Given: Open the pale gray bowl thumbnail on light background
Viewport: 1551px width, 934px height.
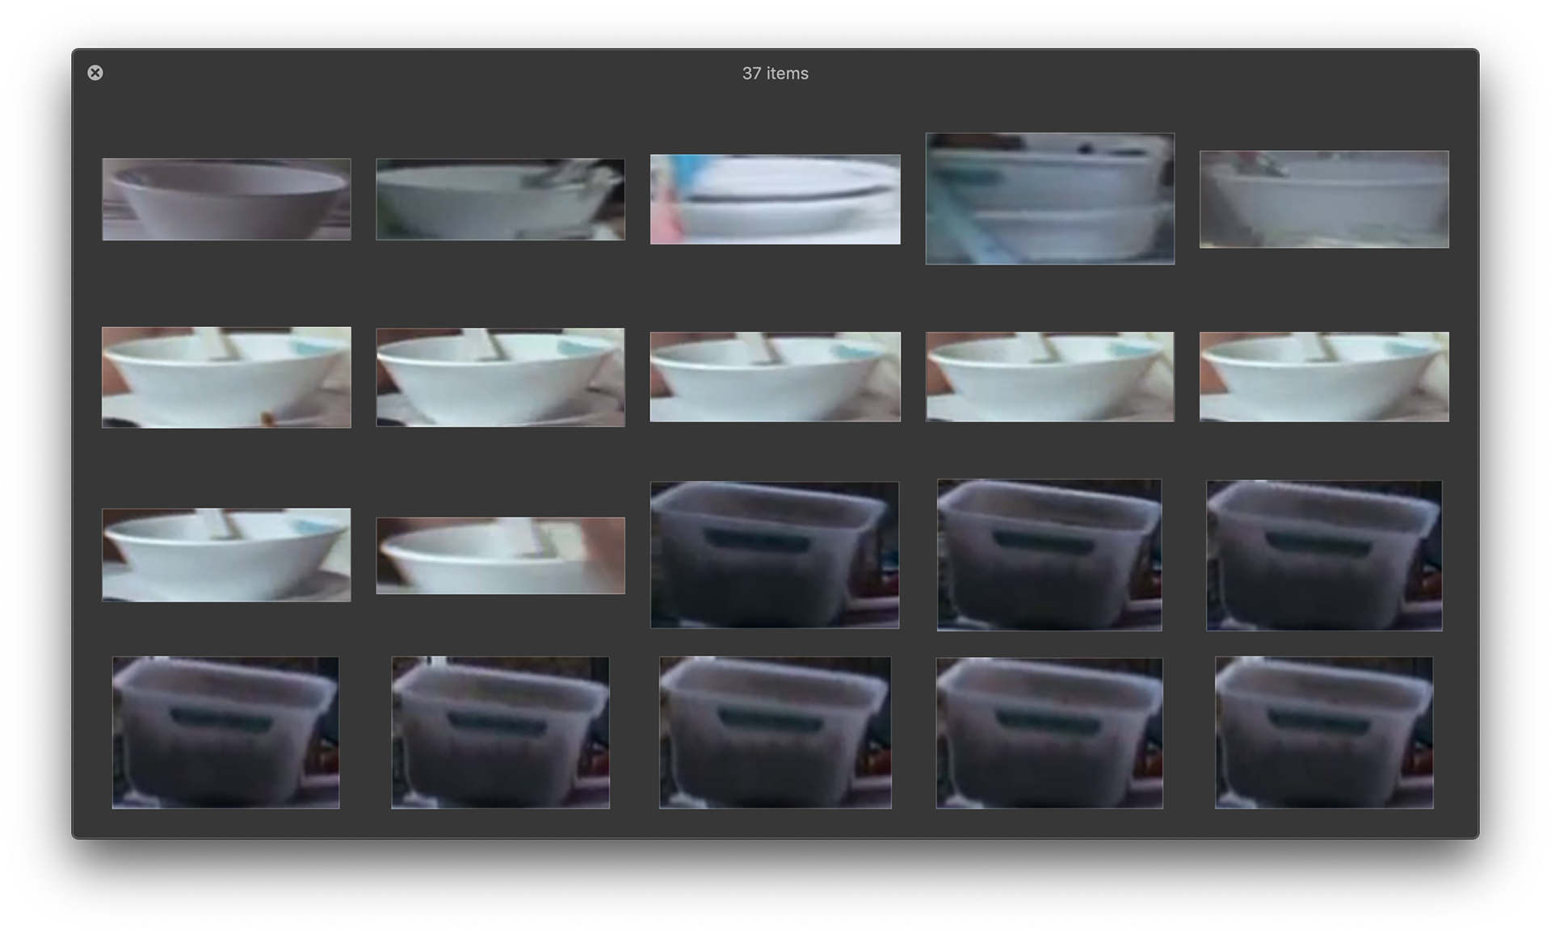Looking at the screenshot, I should coord(1324,199).
